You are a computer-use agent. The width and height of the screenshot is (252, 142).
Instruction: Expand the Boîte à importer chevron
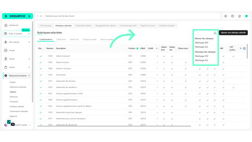click(29, 34)
